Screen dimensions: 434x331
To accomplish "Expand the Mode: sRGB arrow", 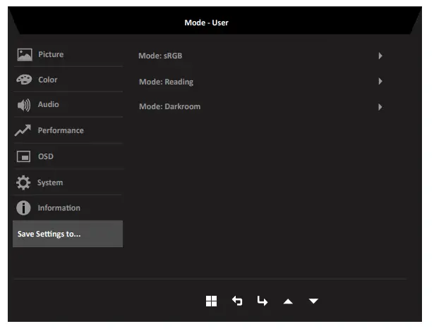I will click(380, 56).
